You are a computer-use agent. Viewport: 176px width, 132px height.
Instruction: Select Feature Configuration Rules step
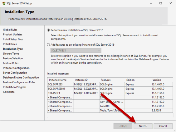click(x=19, y=82)
